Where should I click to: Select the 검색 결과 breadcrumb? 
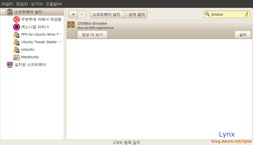[136, 14]
